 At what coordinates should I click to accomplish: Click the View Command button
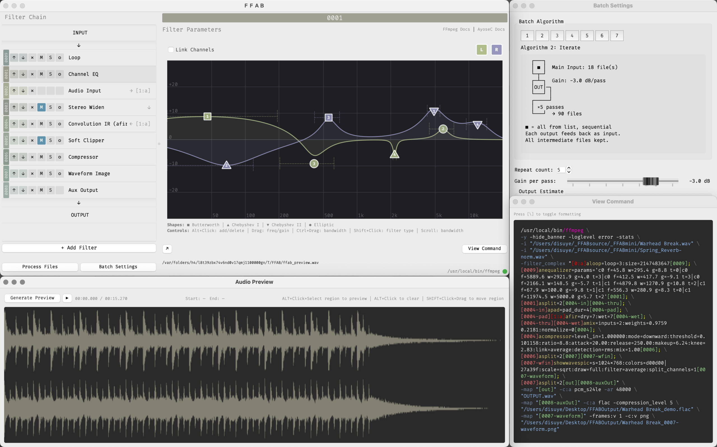[x=484, y=249]
